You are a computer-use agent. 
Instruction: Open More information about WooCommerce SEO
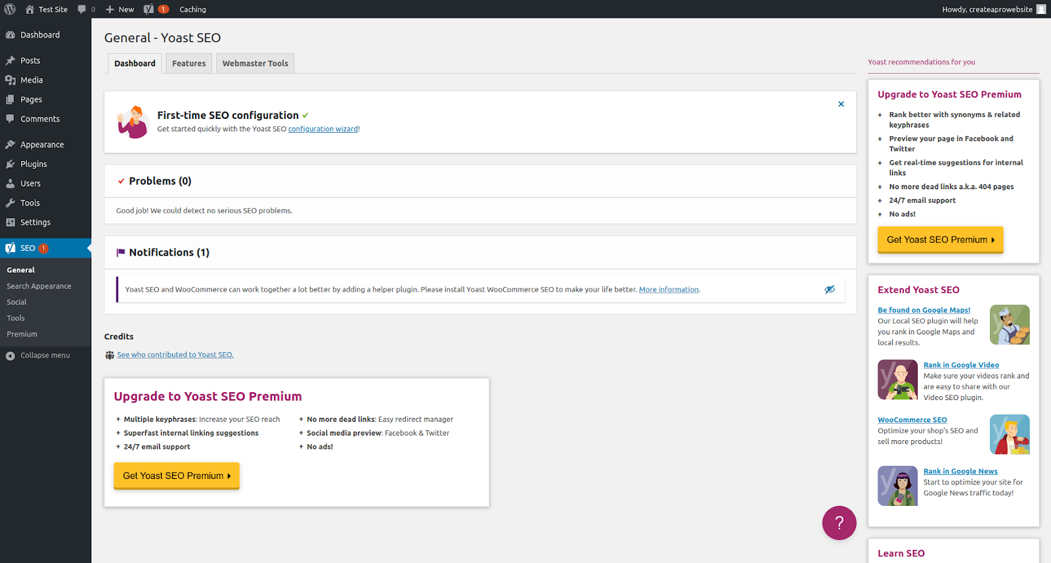tap(669, 290)
